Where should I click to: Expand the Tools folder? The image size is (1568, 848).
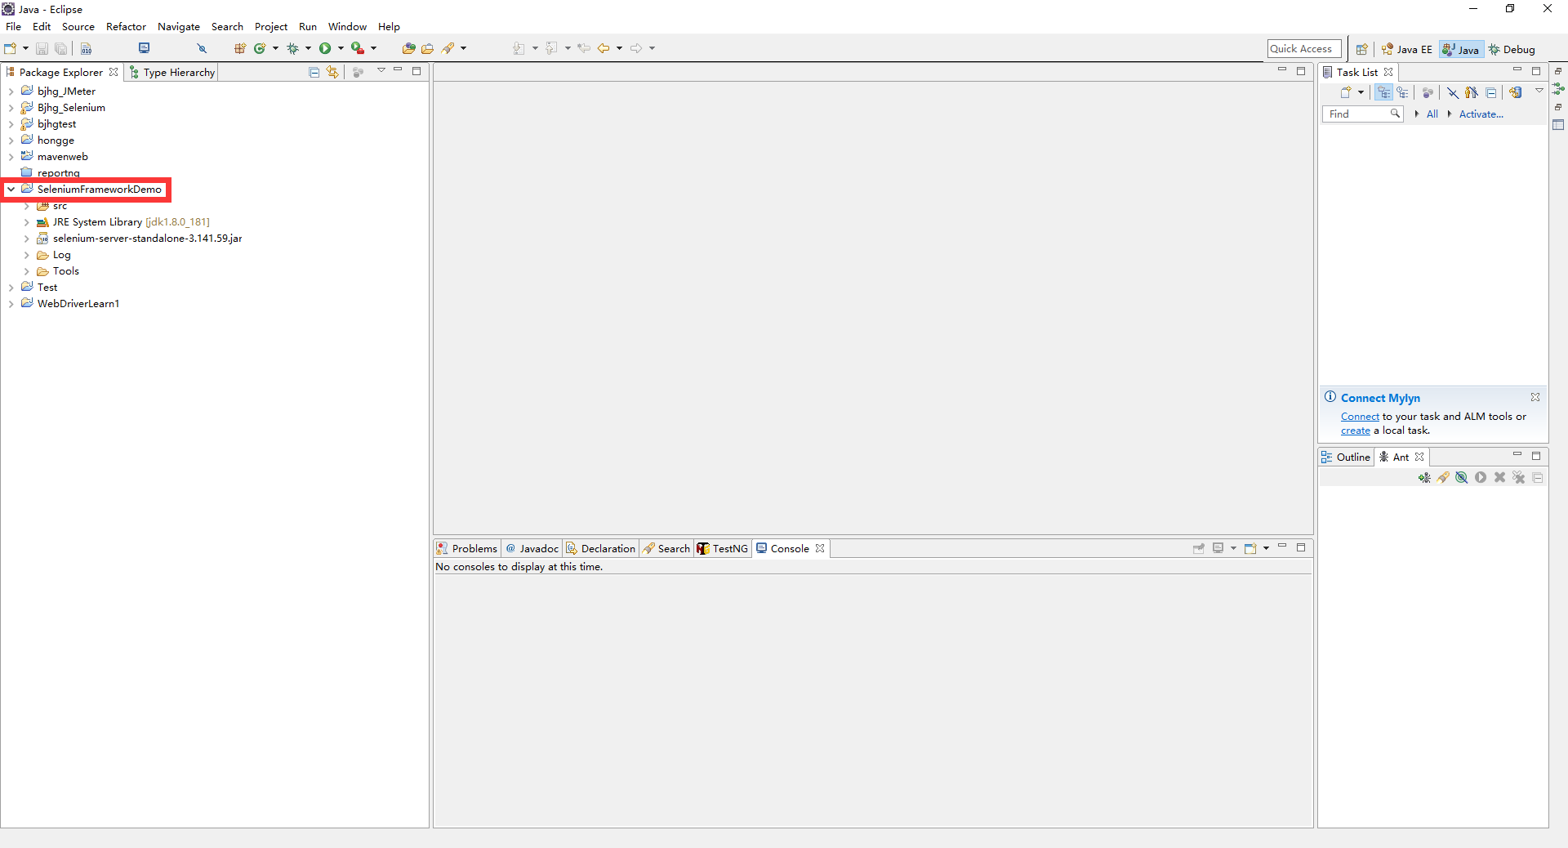pos(27,271)
